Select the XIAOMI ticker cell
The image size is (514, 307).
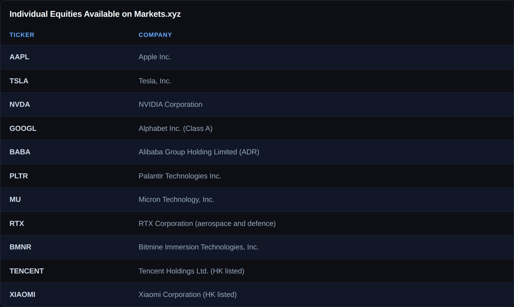click(x=22, y=294)
